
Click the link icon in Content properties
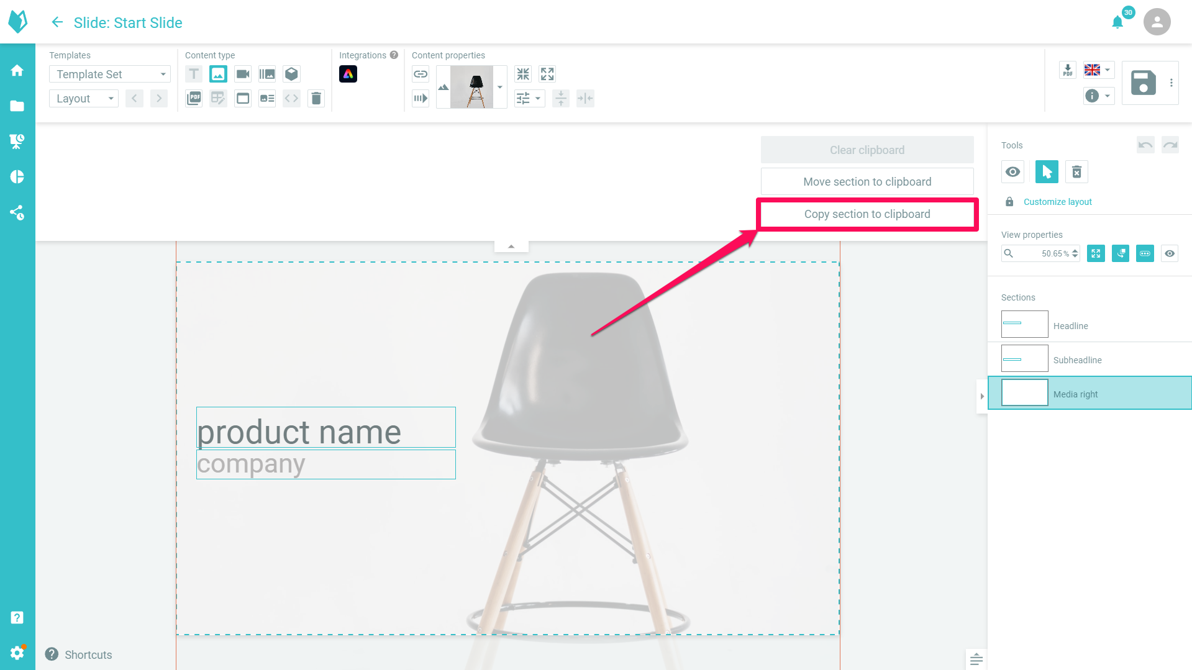(x=421, y=74)
